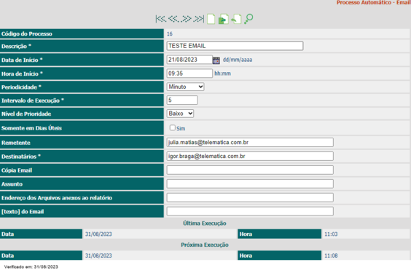
Task: Open search with the magnifier icon
Action: point(248,19)
